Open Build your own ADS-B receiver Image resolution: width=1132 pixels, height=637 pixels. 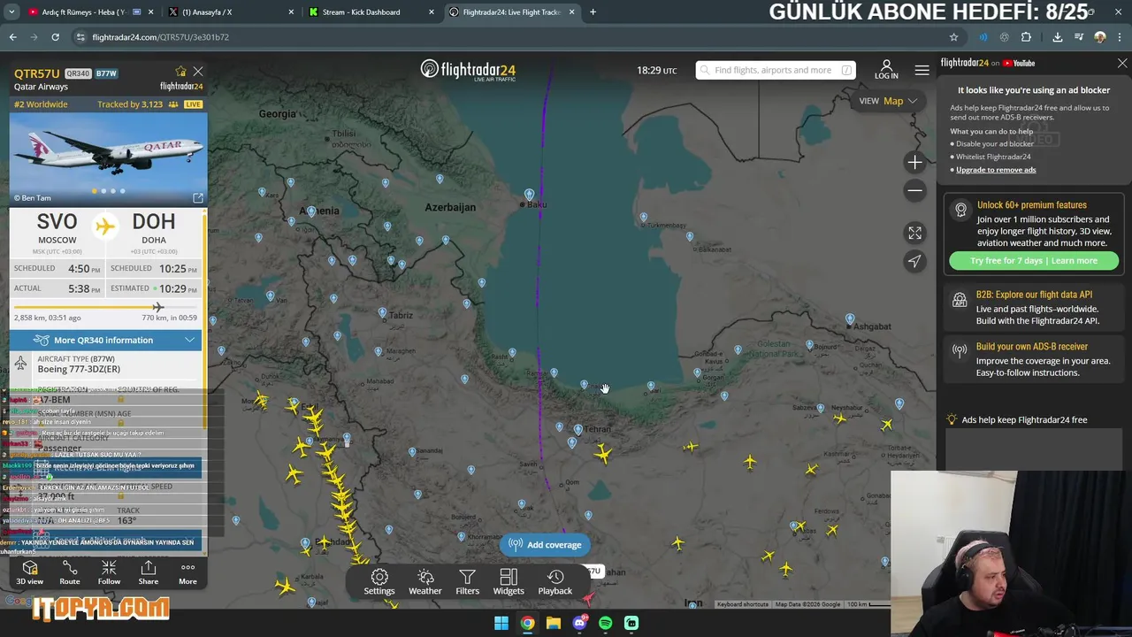1034,359
